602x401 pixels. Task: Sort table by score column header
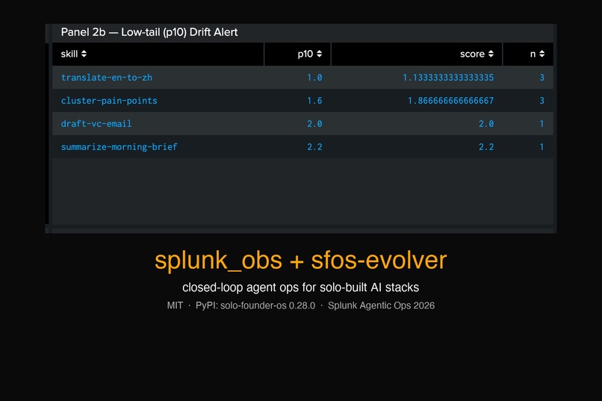coord(417,54)
